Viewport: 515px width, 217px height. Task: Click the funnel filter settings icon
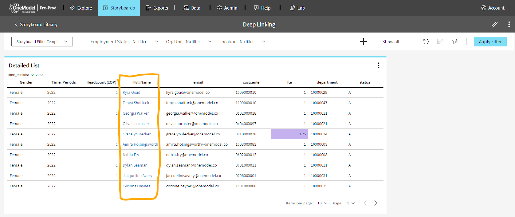click(x=454, y=41)
